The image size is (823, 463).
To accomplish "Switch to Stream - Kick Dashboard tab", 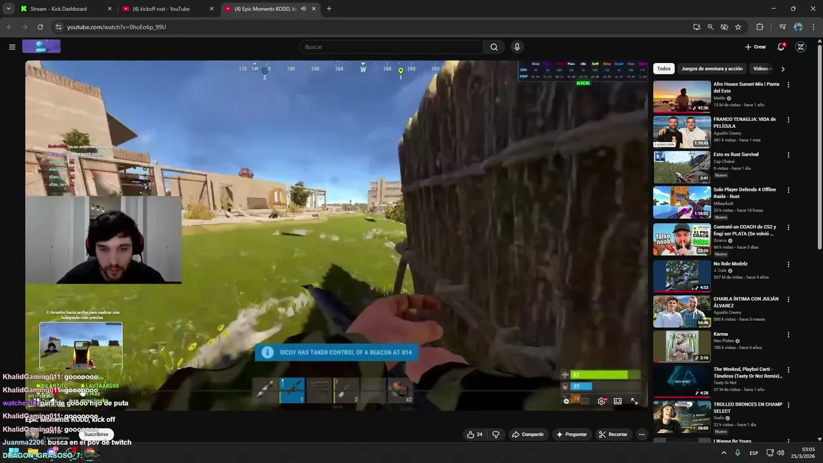I will point(59,9).
